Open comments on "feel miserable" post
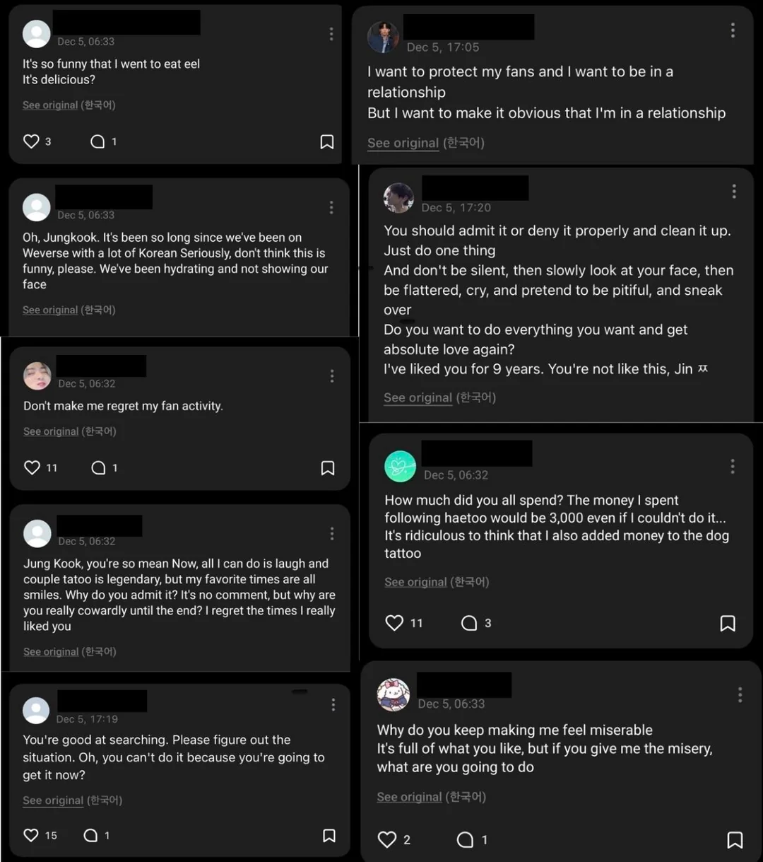 (x=465, y=839)
